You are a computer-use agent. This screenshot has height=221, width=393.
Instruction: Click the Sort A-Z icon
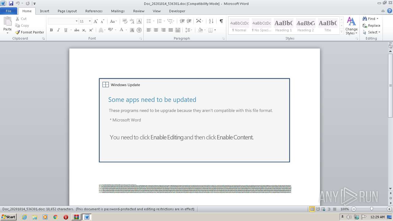click(x=211, y=21)
